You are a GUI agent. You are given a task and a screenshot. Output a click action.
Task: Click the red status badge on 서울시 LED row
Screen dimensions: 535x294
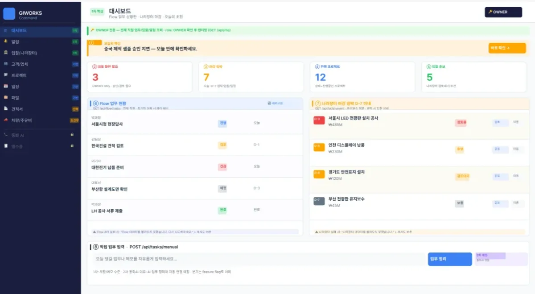[461, 123]
